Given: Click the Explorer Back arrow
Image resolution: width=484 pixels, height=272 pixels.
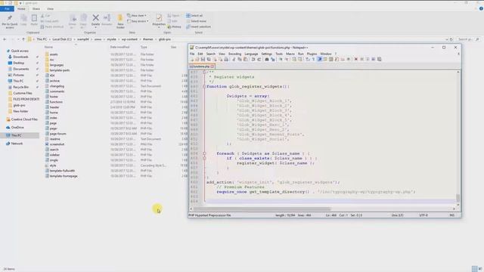Looking at the screenshot, I should [5, 39].
